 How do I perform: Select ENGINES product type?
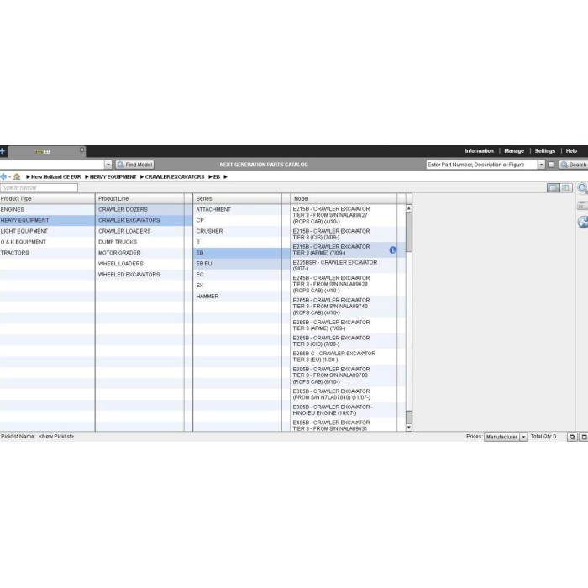[x=47, y=209]
